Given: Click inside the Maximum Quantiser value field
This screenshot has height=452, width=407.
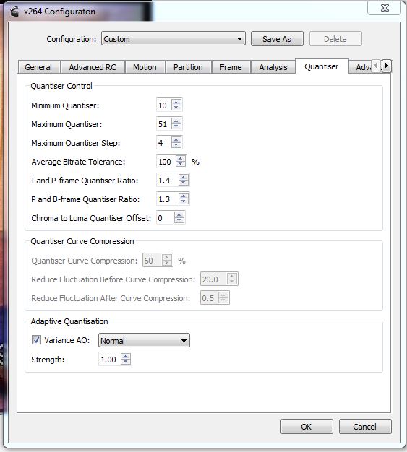Looking at the screenshot, I should click(163, 124).
